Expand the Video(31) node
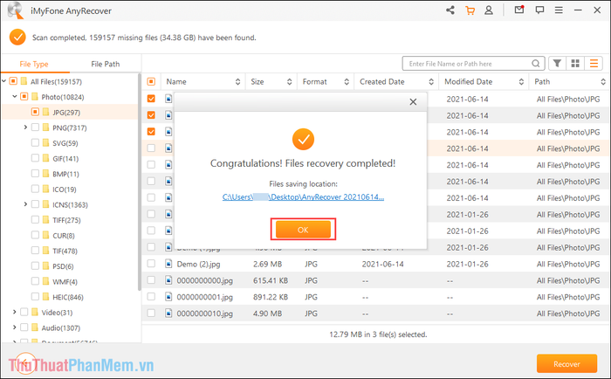 click(15, 312)
